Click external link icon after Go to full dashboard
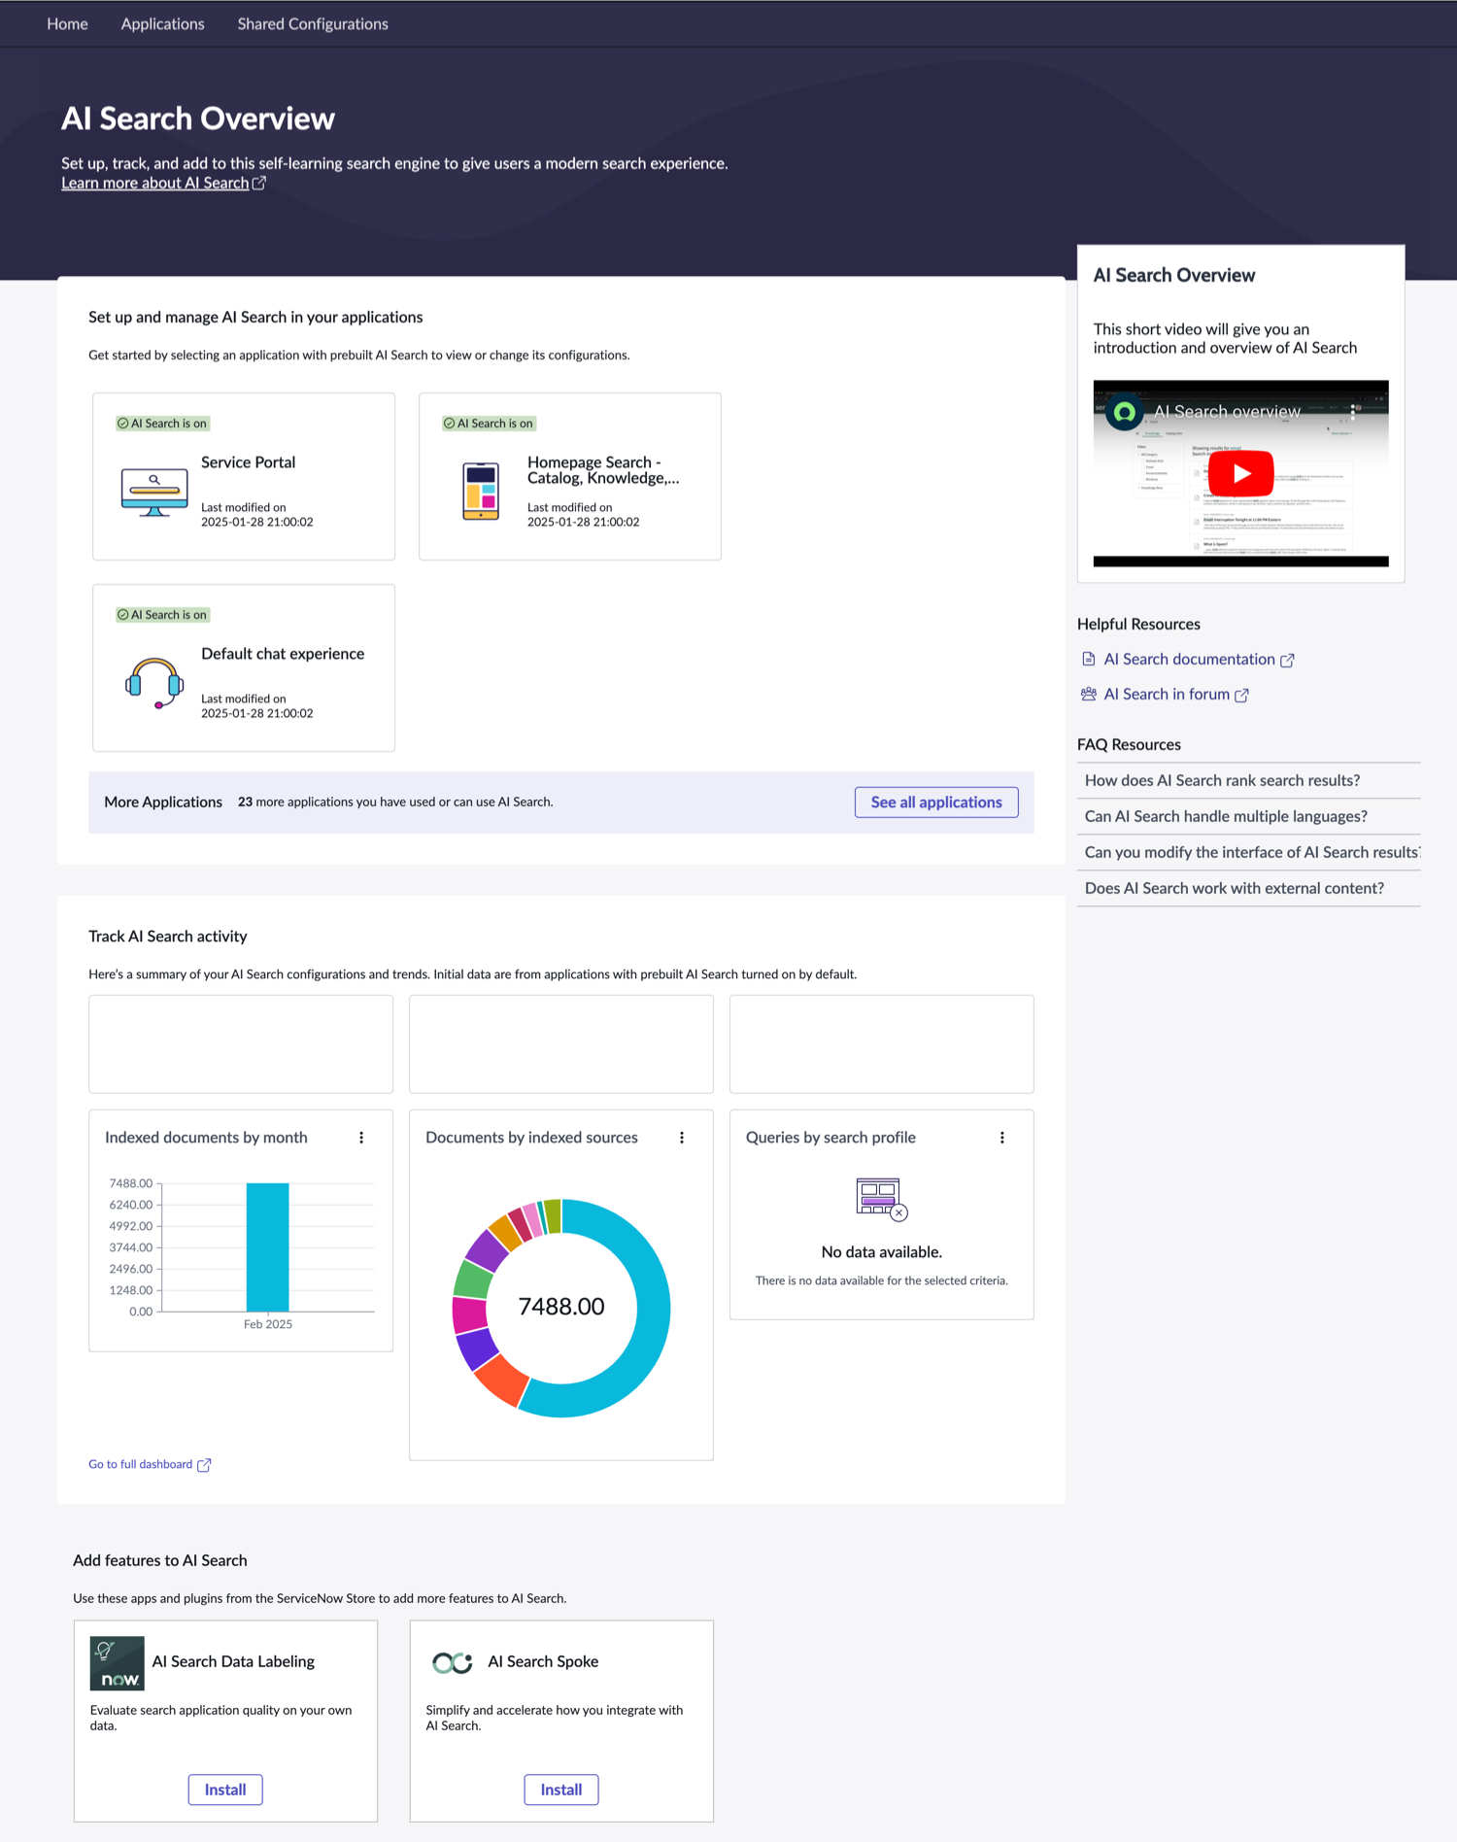This screenshot has width=1457, height=1842. [204, 1465]
